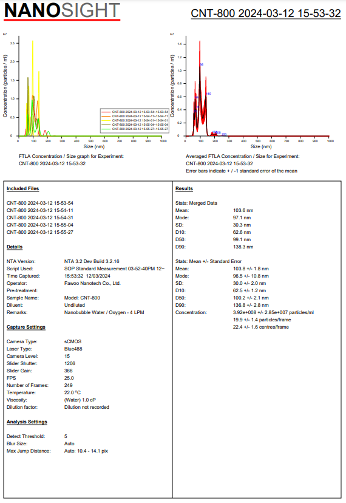
Task: Click the Stats: Mean +/- Standard Error subheading
Action: click(208, 261)
